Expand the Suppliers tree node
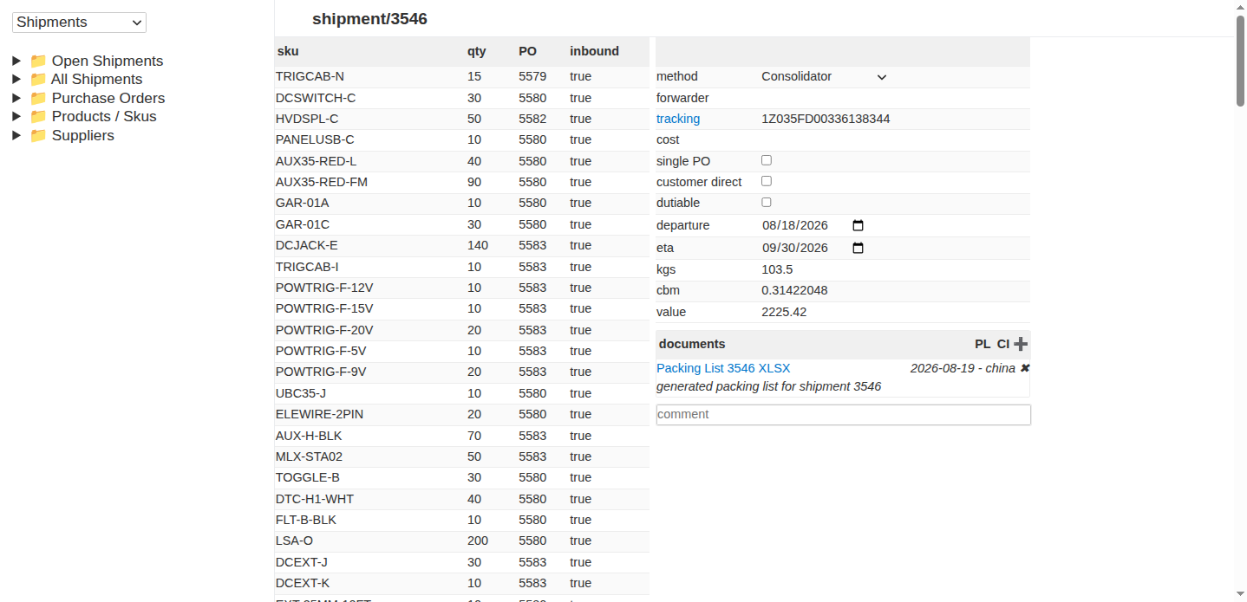 pyautogui.click(x=16, y=135)
